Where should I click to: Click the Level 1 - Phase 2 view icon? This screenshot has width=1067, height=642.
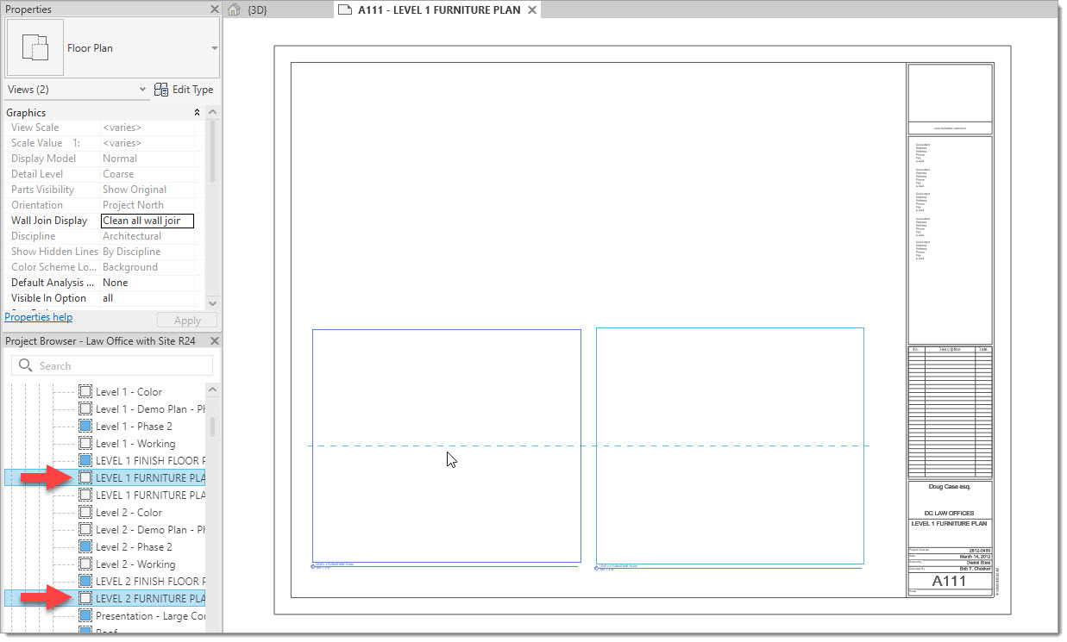tap(85, 426)
